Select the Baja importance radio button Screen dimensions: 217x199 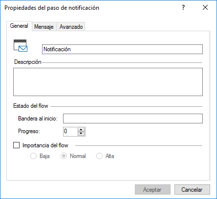tap(33, 156)
